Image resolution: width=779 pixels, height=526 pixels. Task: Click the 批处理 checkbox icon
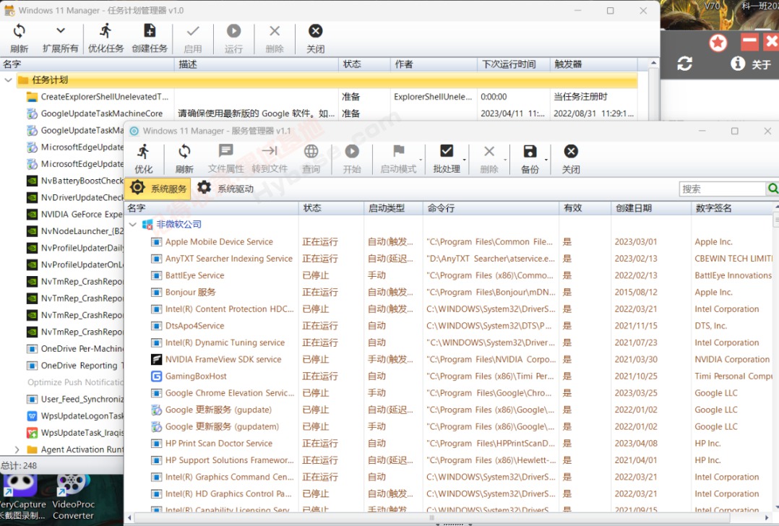coord(447,150)
